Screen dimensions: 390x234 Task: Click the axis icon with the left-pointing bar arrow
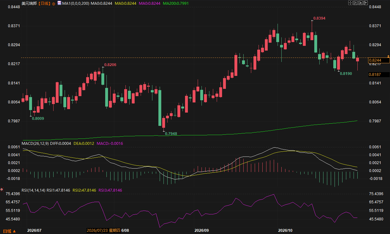tap(355, 3)
